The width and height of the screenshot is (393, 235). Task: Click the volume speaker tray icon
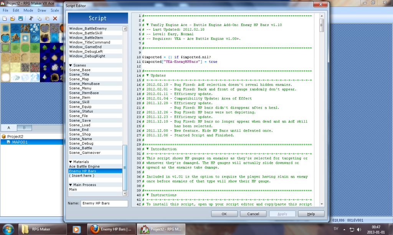pyautogui.click(x=359, y=229)
